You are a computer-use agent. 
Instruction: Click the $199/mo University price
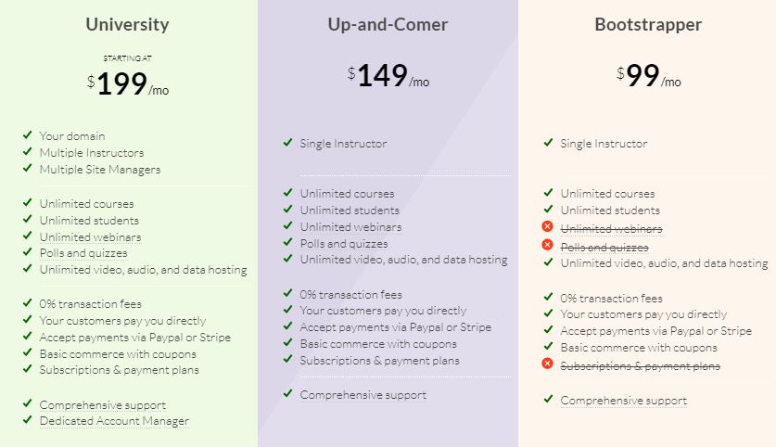(x=128, y=83)
